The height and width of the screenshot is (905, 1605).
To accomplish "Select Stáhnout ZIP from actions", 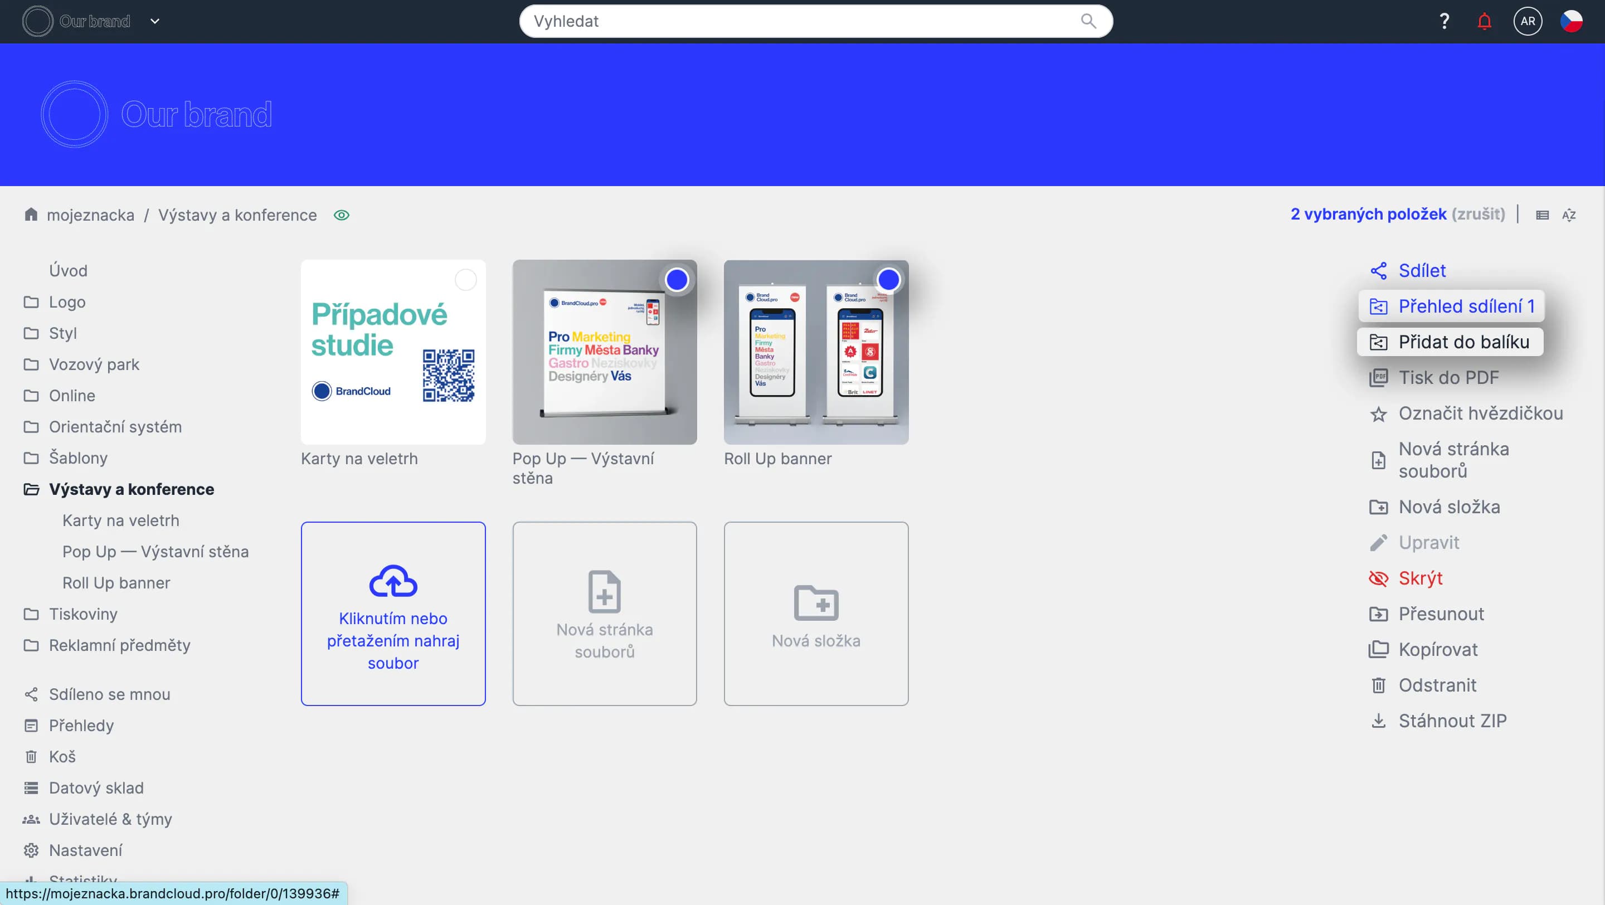I will [1452, 721].
